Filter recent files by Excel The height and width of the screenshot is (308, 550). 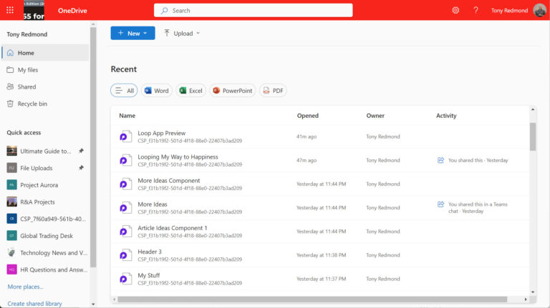(x=190, y=91)
